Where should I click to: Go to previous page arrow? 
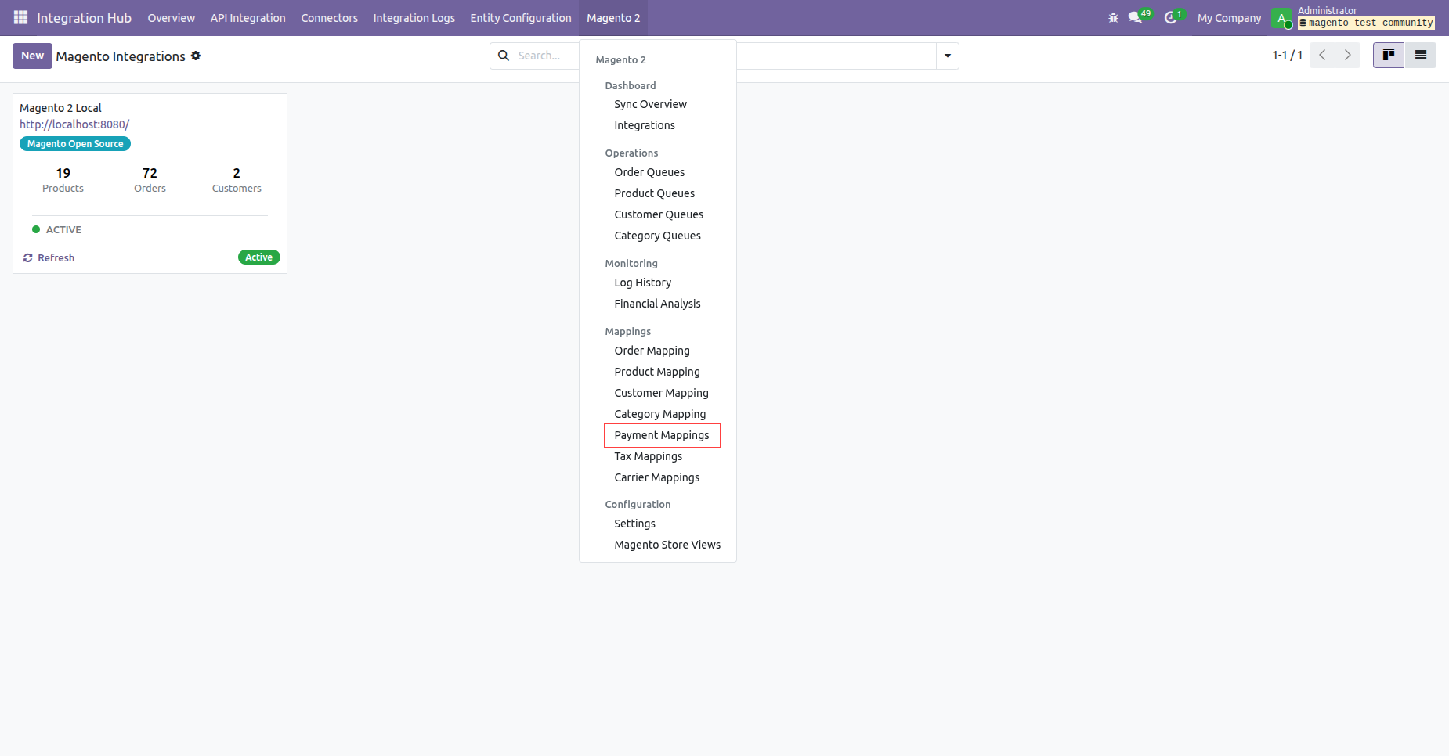click(x=1322, y=56)
